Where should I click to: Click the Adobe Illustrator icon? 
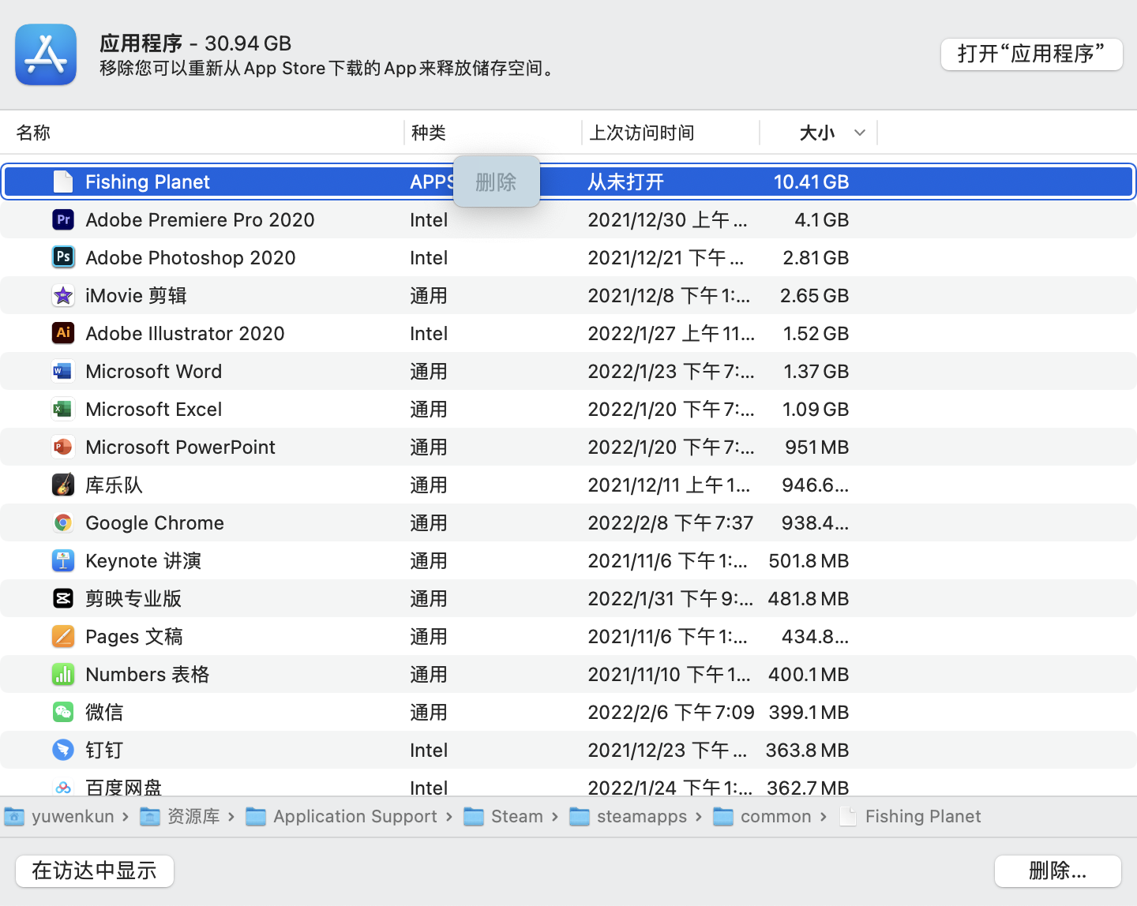[63, 333]
